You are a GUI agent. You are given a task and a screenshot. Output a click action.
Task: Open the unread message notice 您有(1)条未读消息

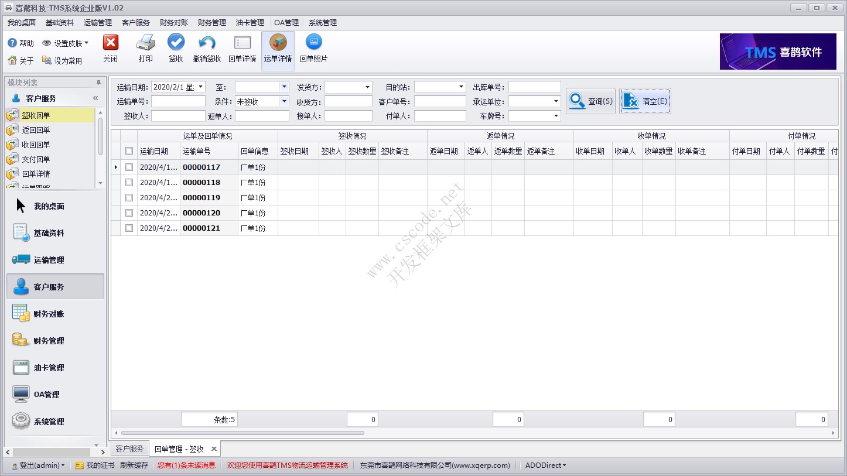point(186,465)
